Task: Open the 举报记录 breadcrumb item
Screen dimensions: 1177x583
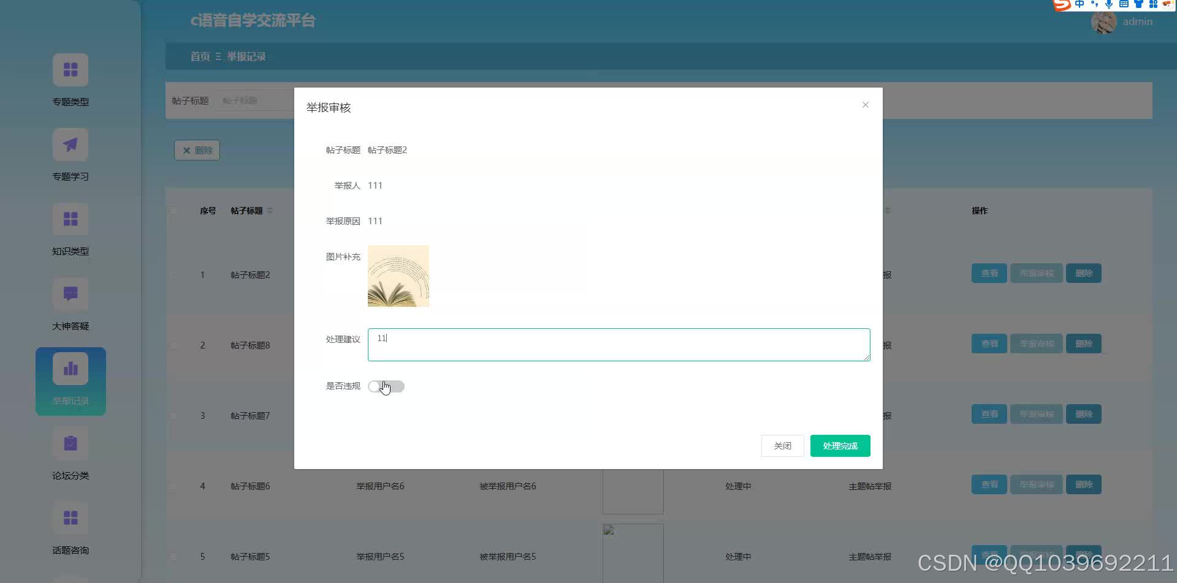Action: pos(246,56)
